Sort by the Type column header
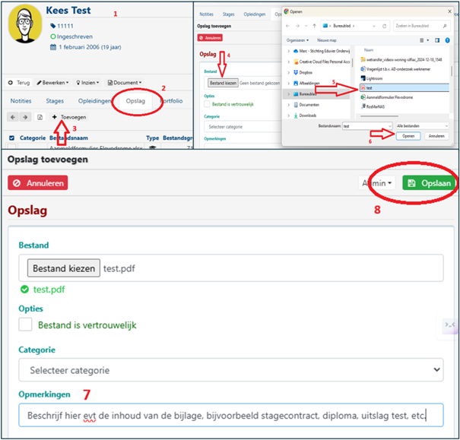Image resolution: width=460 pixels, height=440 pixels. pos(153,138)
